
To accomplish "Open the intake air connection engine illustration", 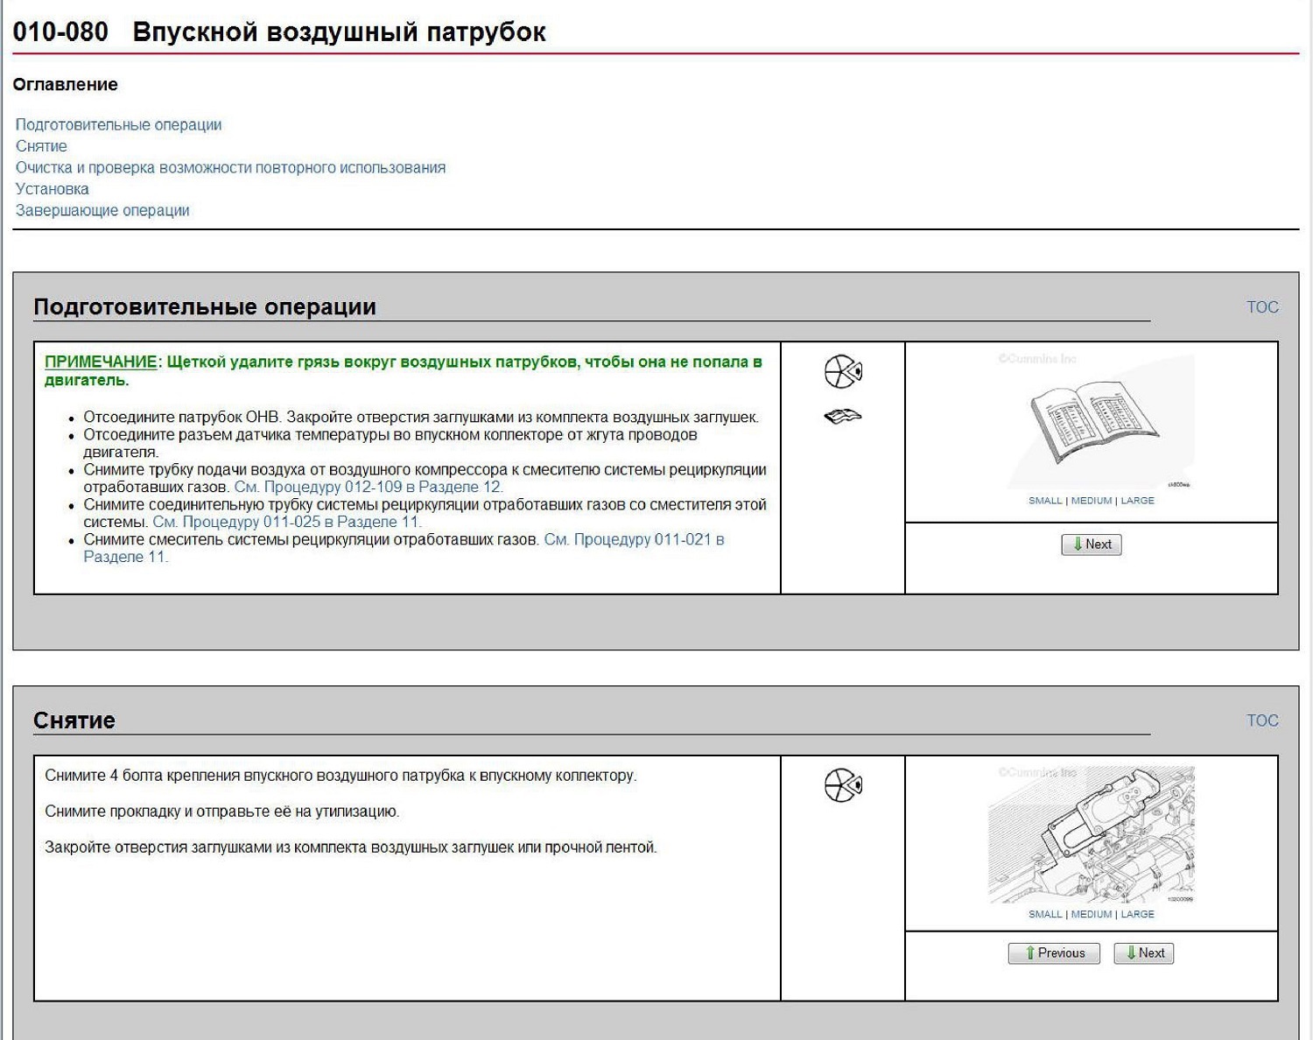I will 1092,834.
